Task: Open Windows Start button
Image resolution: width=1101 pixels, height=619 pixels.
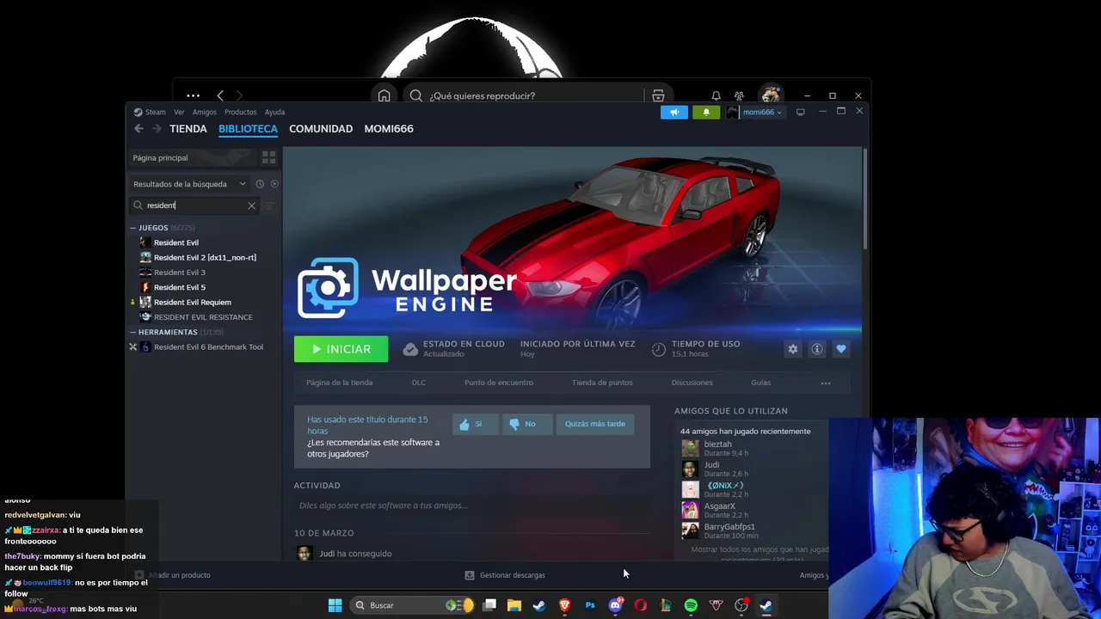Action: [335, 605]
